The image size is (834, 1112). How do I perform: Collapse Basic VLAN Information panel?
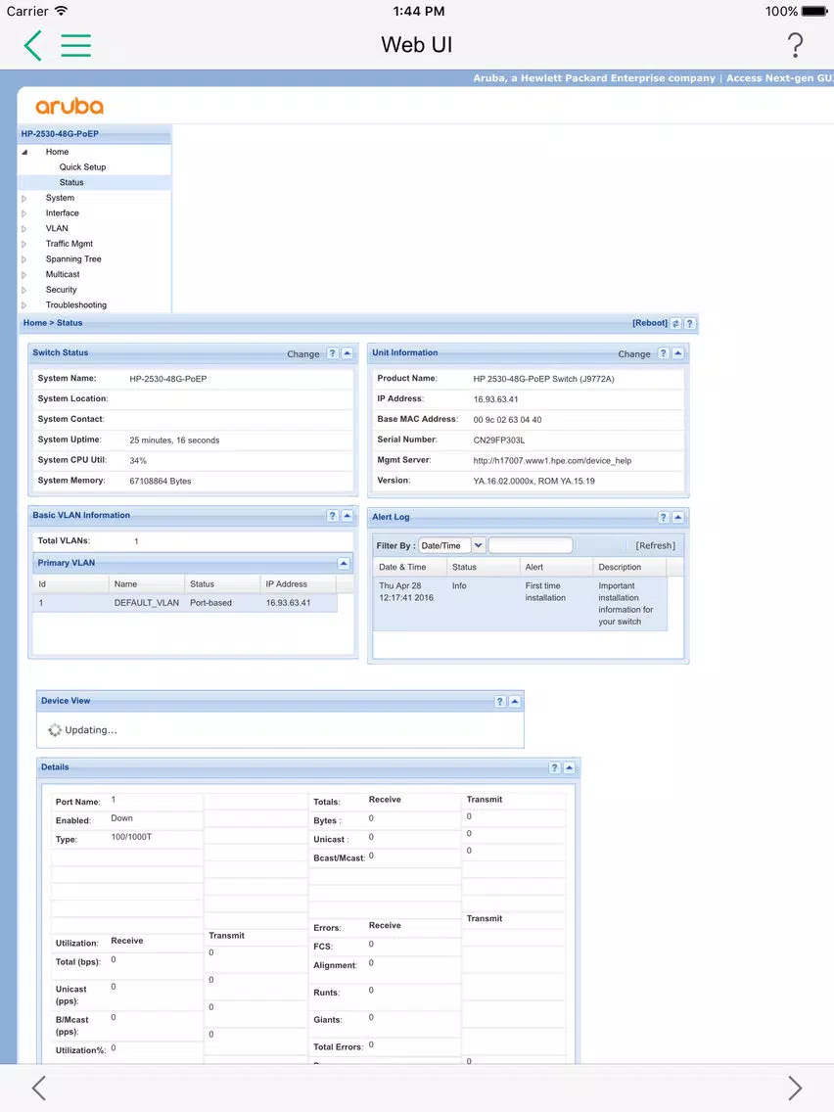point(347,516)
